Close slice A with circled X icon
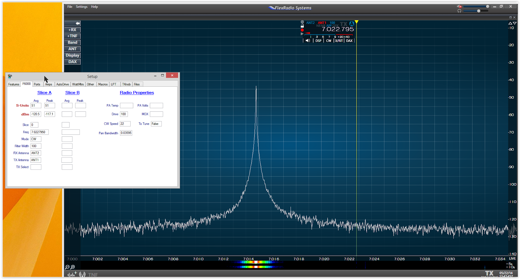520x279 pixels. click(x=302, y=22)
